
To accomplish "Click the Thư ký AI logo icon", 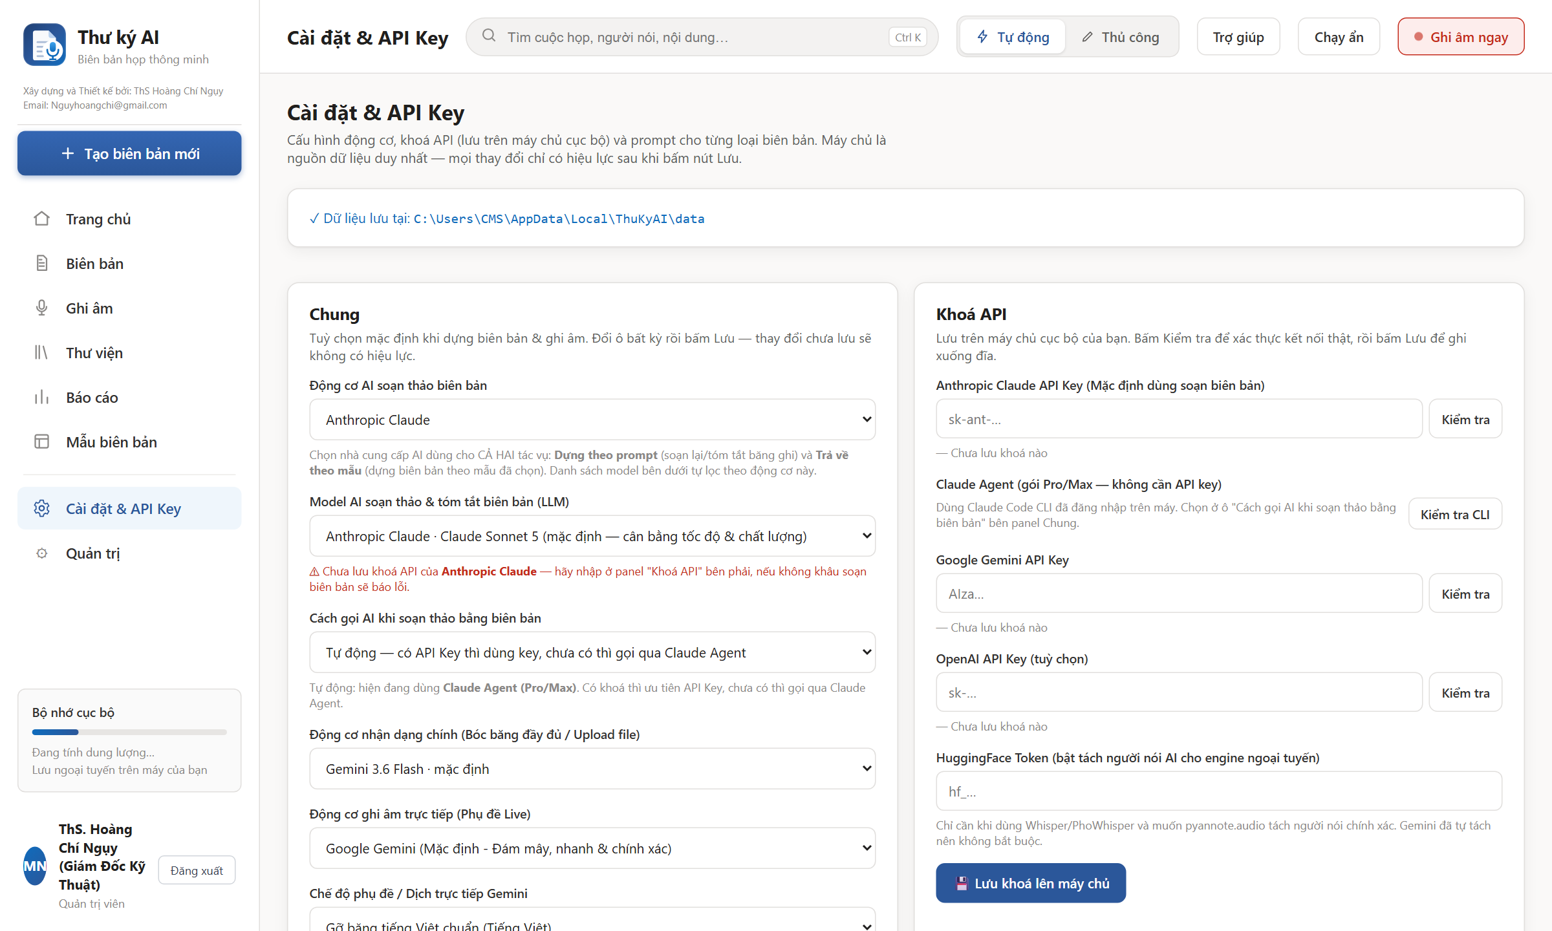I will click(45, 45).
